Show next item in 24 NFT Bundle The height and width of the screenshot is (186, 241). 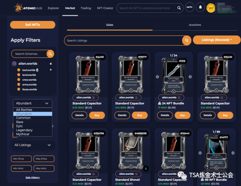[x=190, y=77]
